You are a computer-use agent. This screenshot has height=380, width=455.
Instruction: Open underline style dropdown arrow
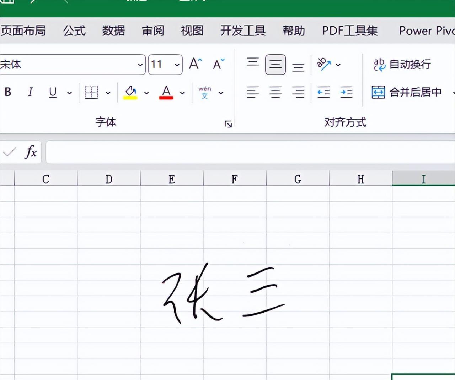point(69,93)
